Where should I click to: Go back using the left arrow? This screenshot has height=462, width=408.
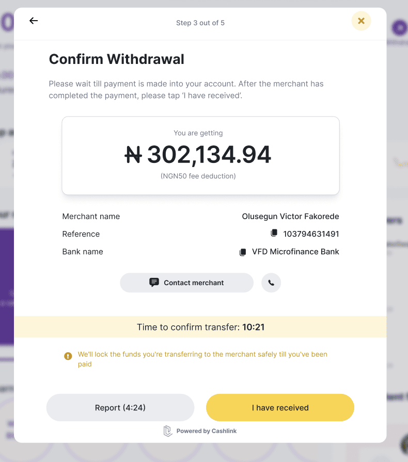[34, 21]
